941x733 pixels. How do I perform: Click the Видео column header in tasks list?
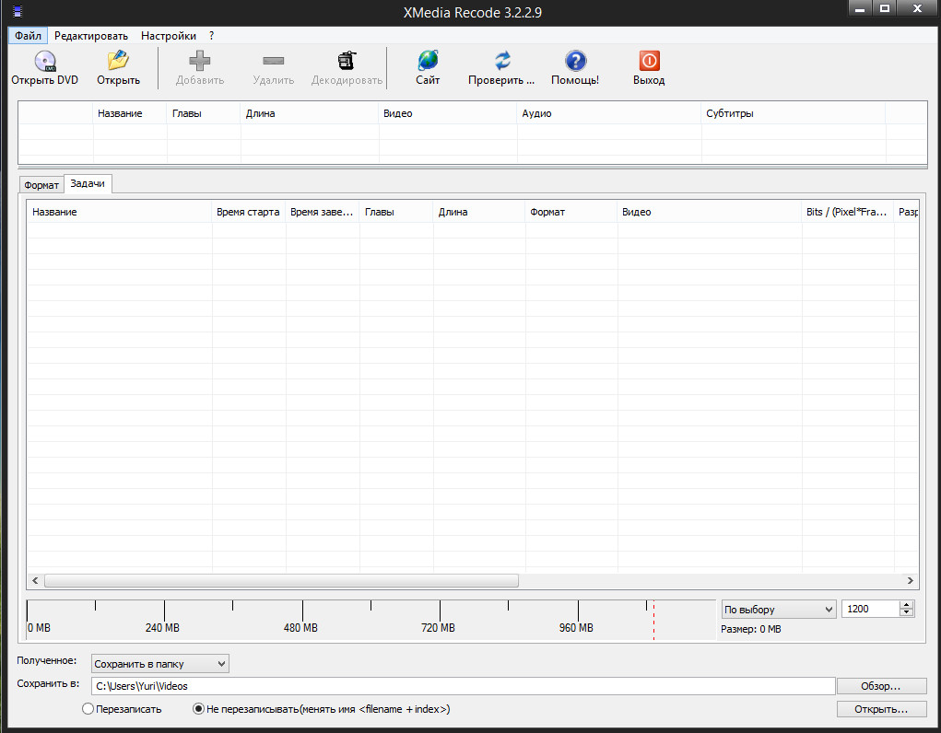pyautogui.click(x=710, y=212)
